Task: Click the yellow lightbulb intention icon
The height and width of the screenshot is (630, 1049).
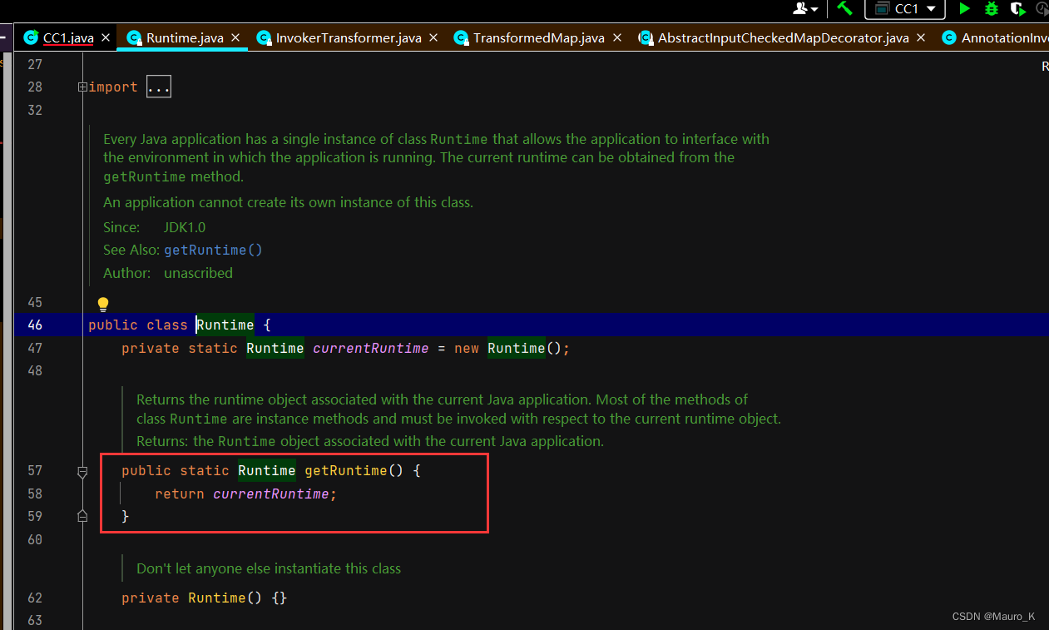Action: pos(103,304)
